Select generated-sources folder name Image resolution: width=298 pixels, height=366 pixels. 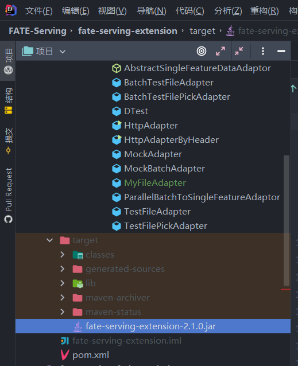[x=125, y=269]
